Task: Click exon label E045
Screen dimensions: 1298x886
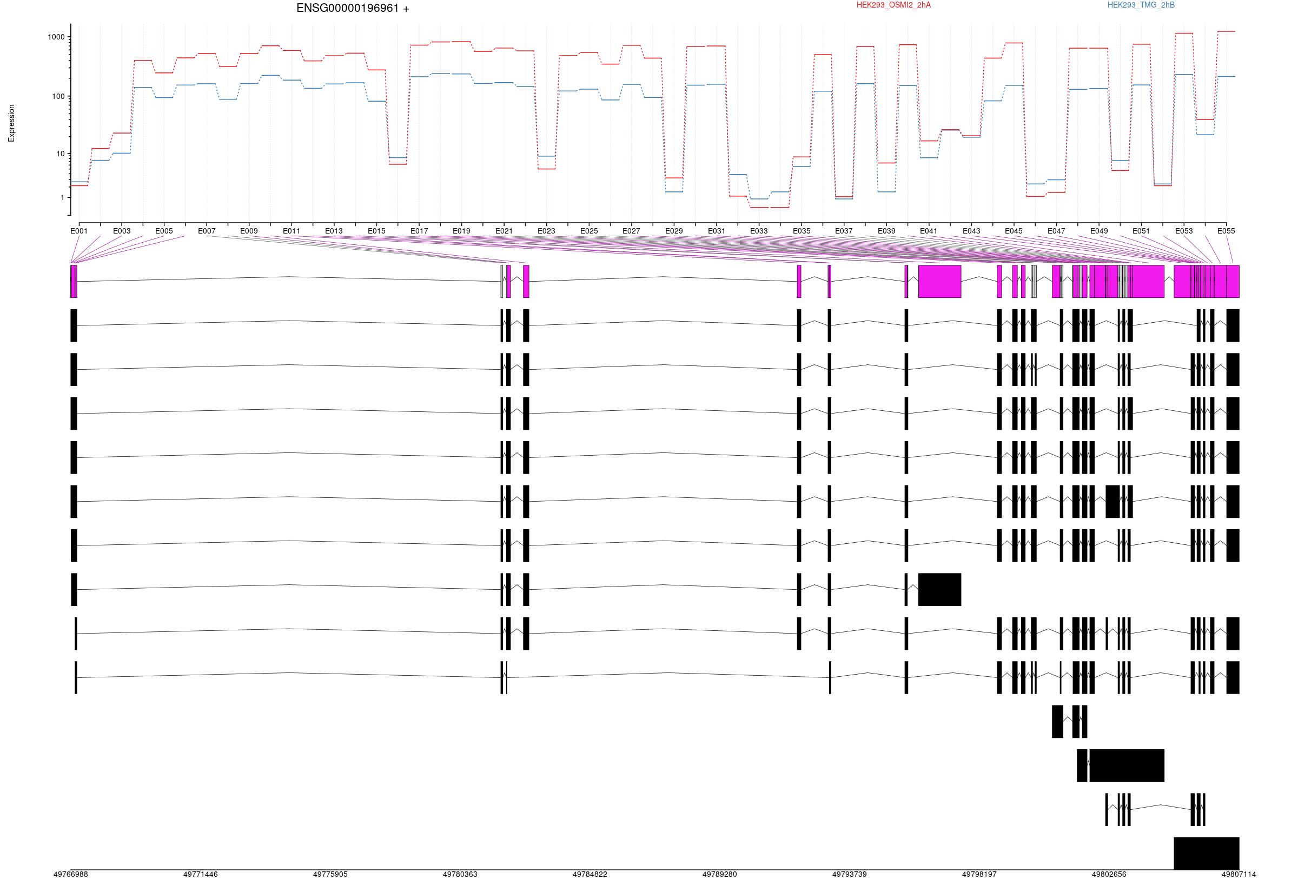Action: coord(1014,231)
